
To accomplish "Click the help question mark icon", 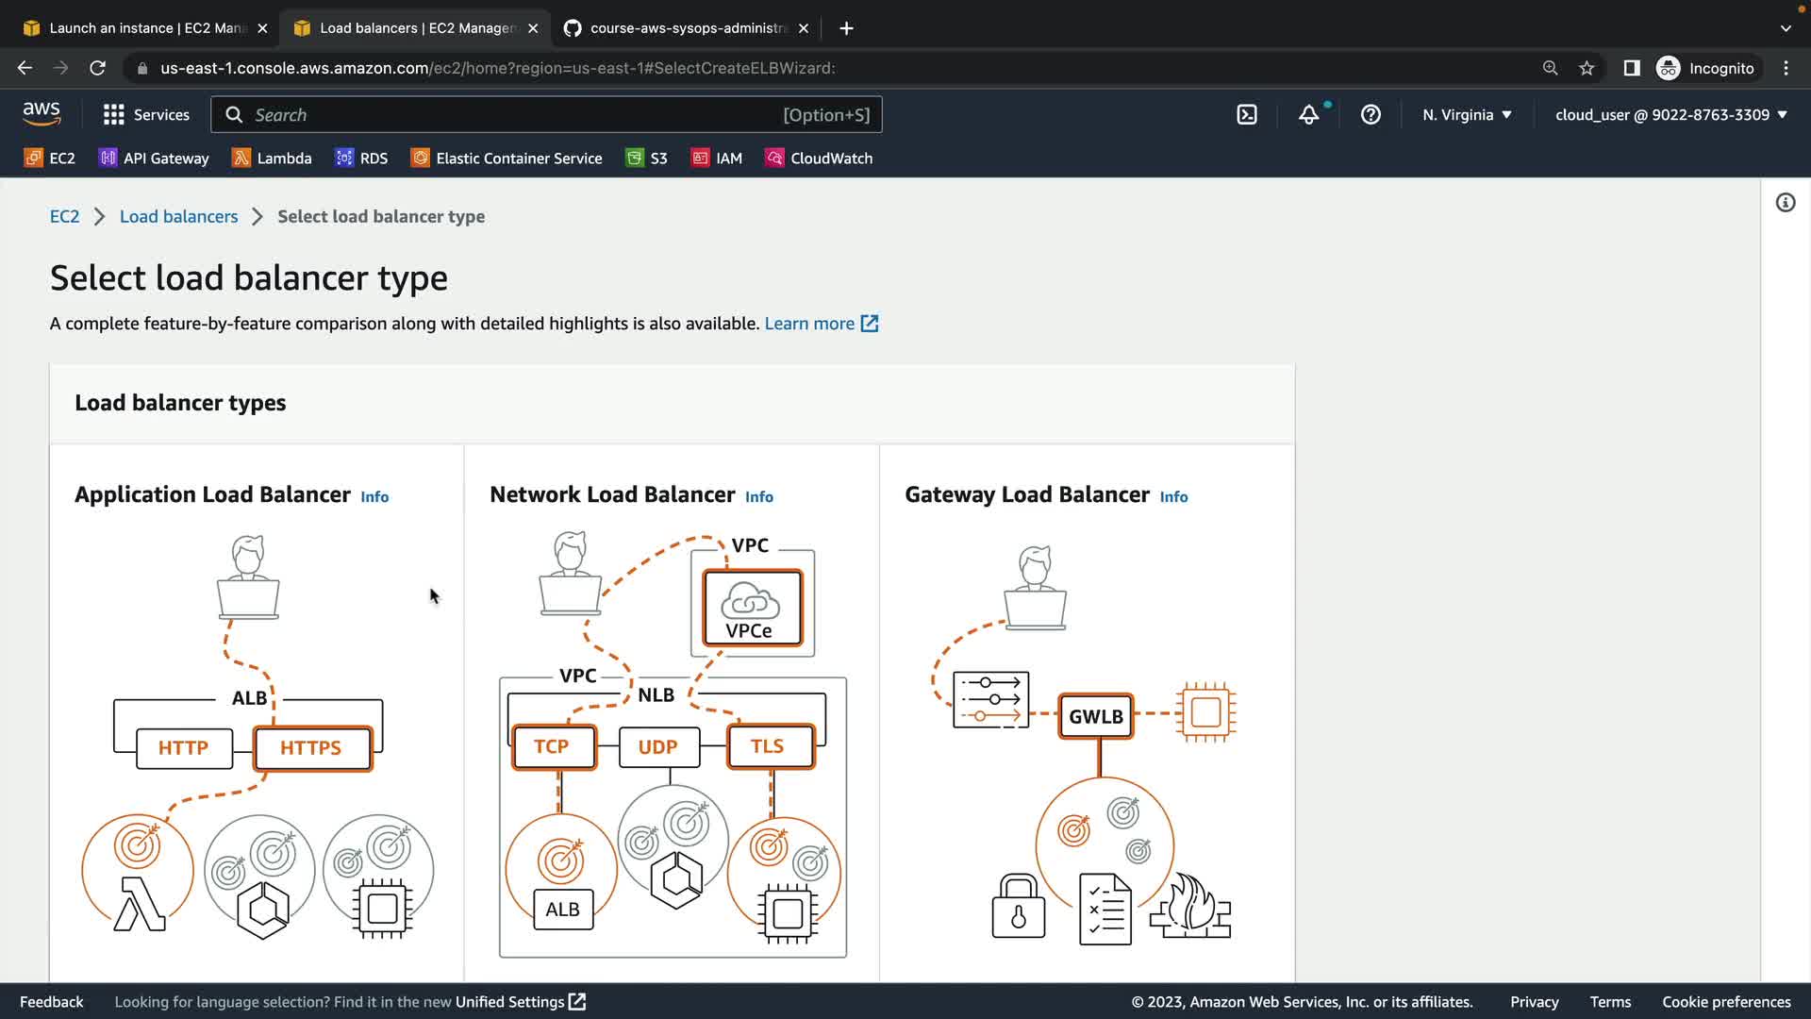I will pyautogui.click(x=1371, y=115).
